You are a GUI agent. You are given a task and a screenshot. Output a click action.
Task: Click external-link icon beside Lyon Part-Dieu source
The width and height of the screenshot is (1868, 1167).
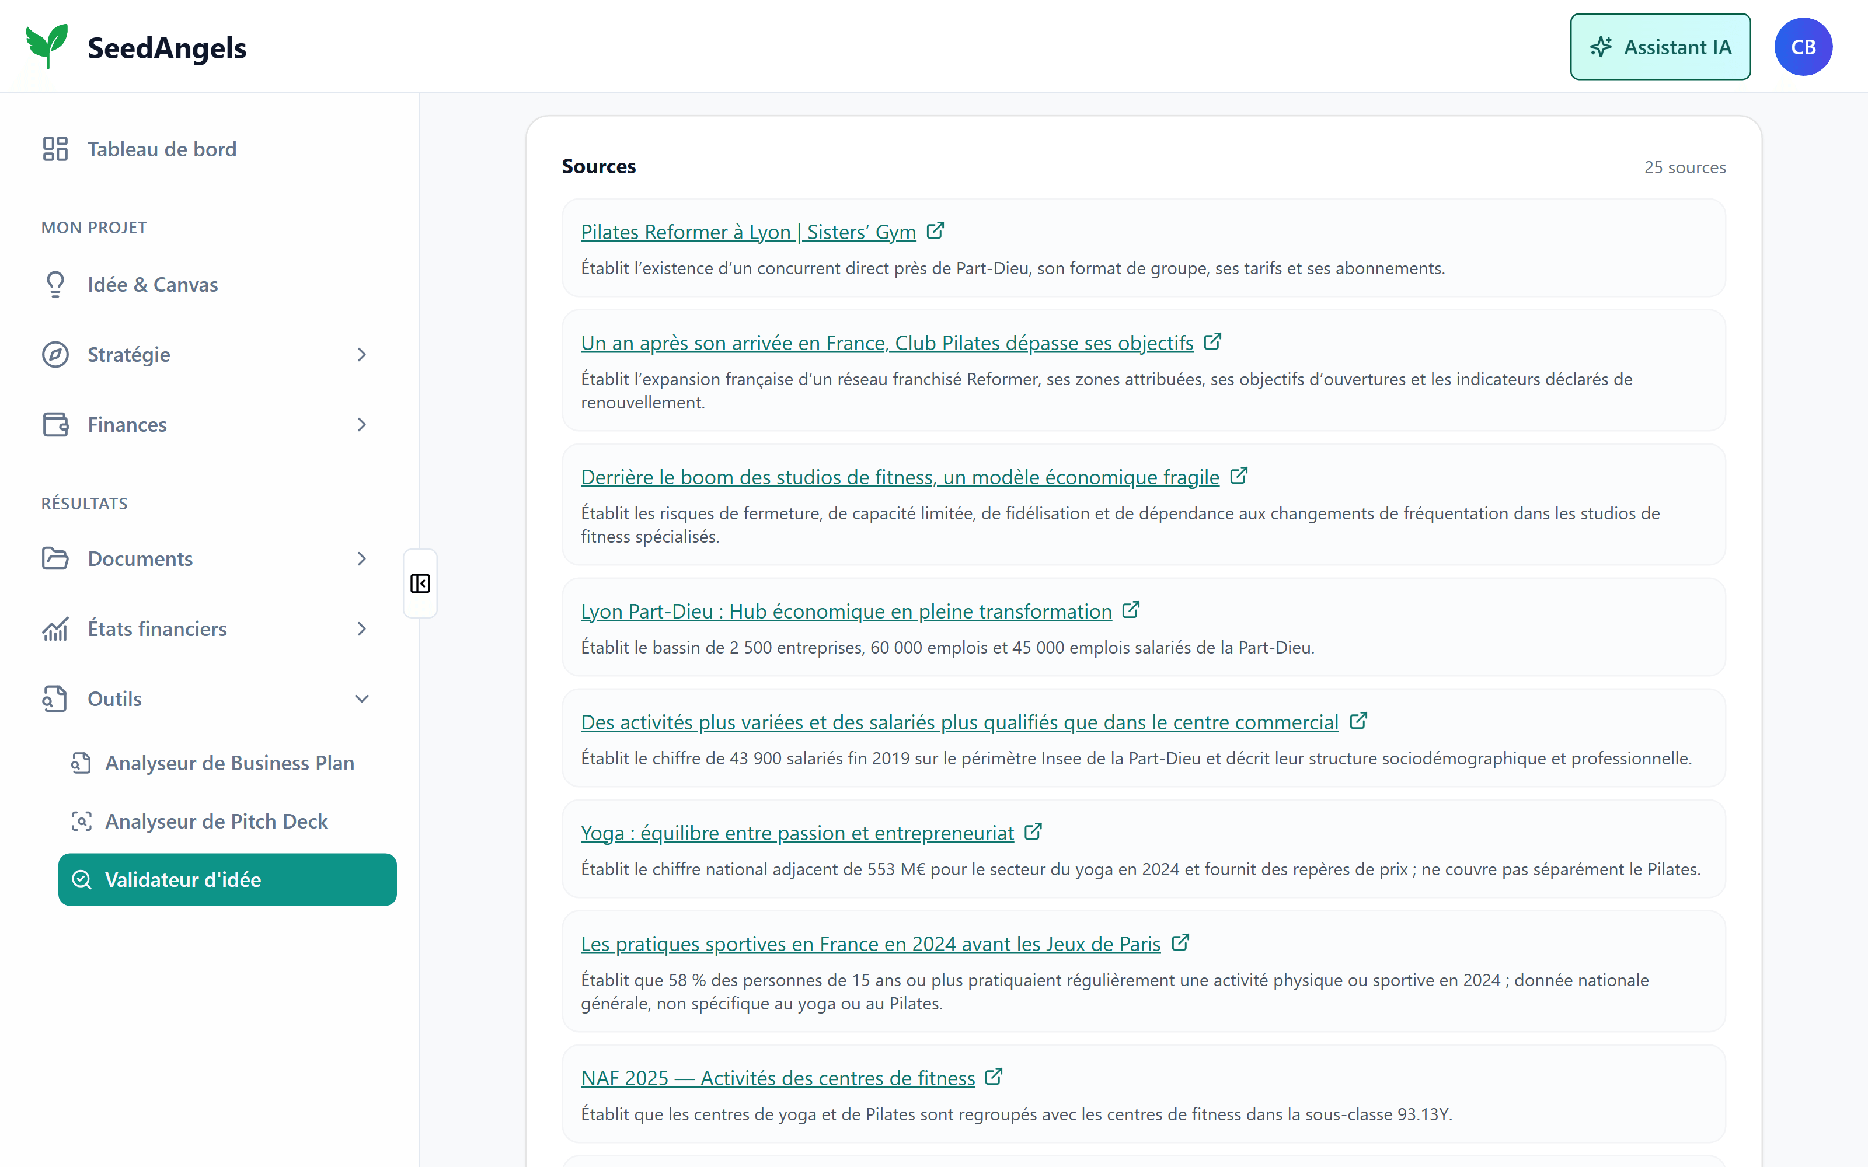point(1131,610)
